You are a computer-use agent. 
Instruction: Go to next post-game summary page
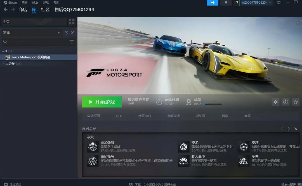[289, 129]
